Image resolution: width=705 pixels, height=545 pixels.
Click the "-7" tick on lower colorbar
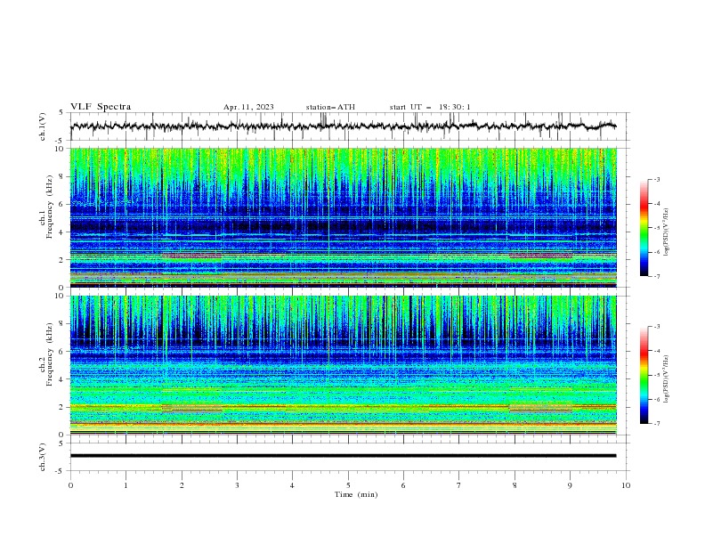(656, 424)
